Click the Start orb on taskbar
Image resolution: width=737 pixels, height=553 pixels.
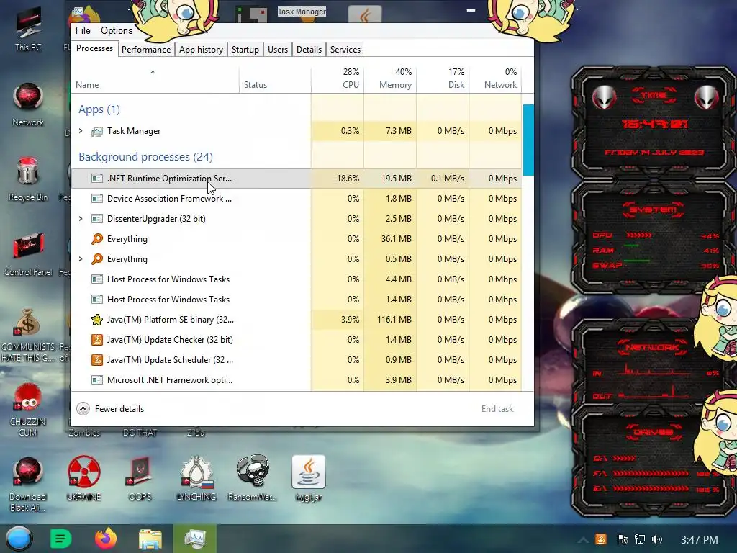click(x=19, y=539)
